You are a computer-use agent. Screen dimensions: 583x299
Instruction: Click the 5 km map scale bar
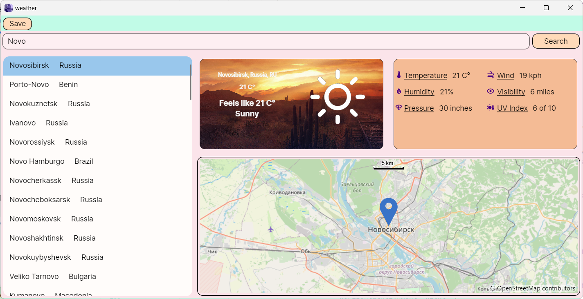click(x=388, y=165)
